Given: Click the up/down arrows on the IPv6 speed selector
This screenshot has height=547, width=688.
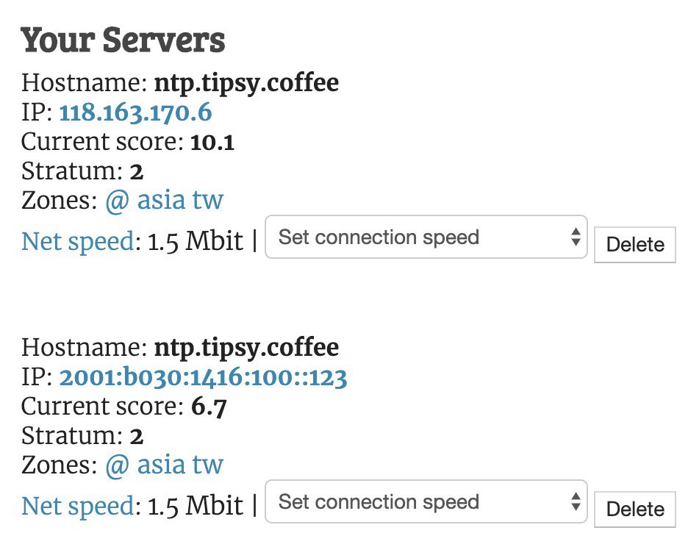Looking at the screenshot, I should [x=576, y=501].
